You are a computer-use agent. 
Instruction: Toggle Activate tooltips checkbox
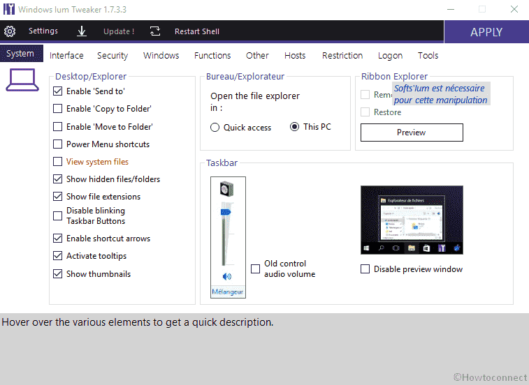[x=58, y=256]
